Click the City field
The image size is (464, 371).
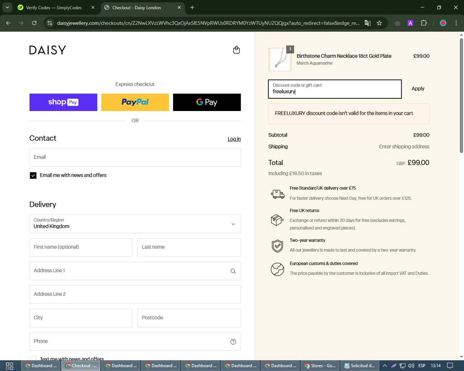(x=81, y=318)
